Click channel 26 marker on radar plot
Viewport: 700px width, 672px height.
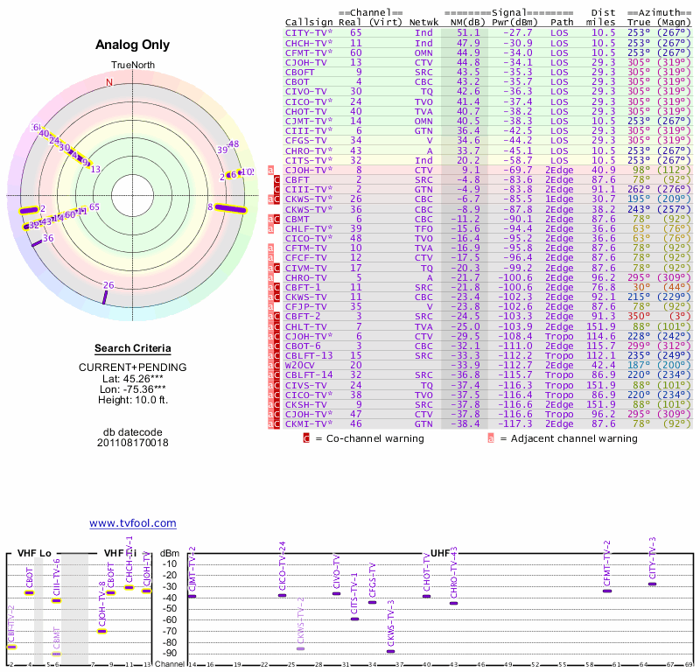[x=105, y=297]
